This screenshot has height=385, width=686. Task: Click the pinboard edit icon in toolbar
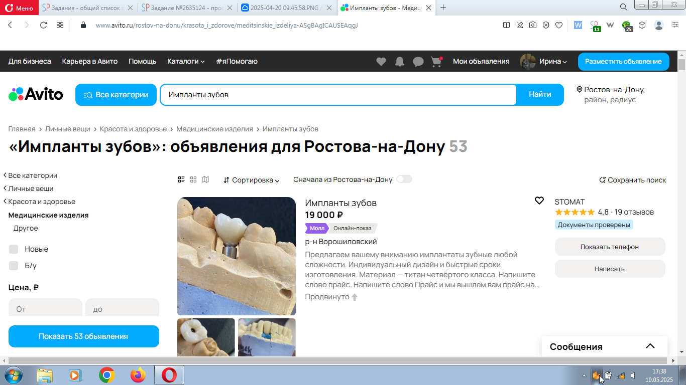(x=520, y=25)
